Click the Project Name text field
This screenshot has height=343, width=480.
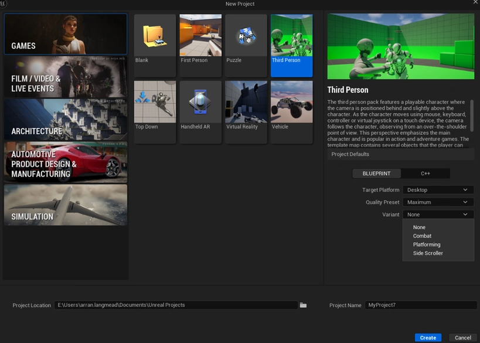420,305
